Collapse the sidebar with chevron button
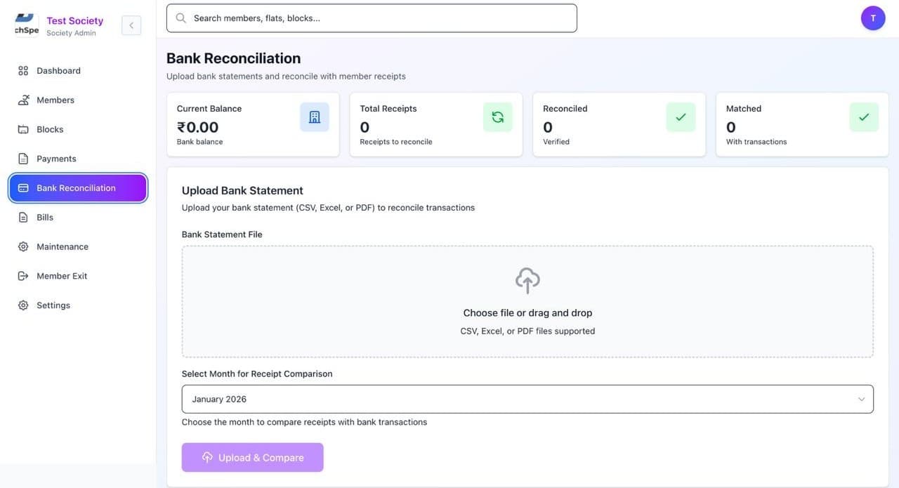 [131, 25]
